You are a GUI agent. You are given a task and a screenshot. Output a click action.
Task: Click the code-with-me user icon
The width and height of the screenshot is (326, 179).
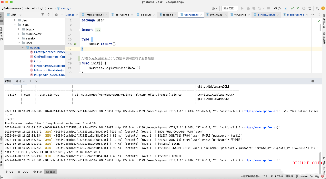click(214, 8)
